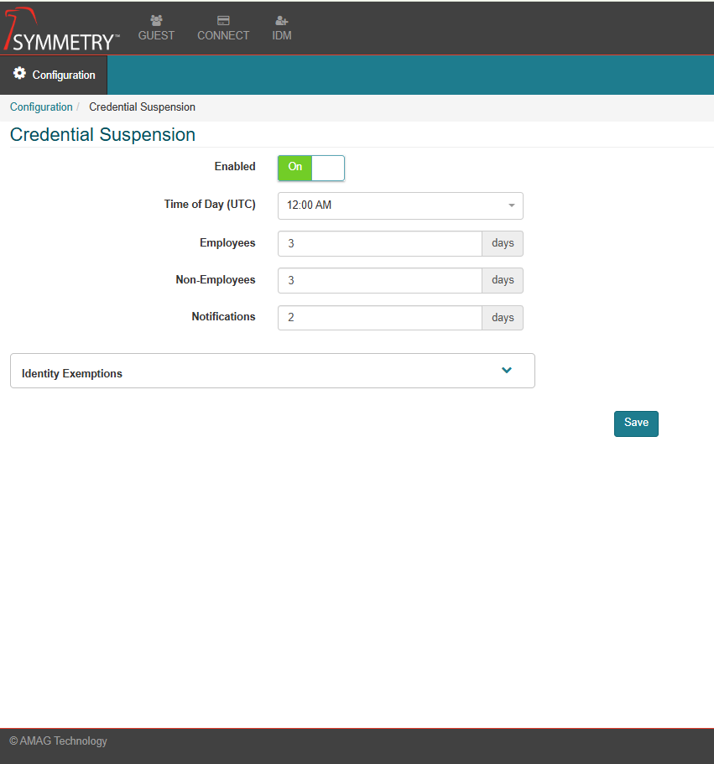Click the Employees days input field
Image resolution: width=714 pixels, height=764 pixels.
tap(379, 244)
